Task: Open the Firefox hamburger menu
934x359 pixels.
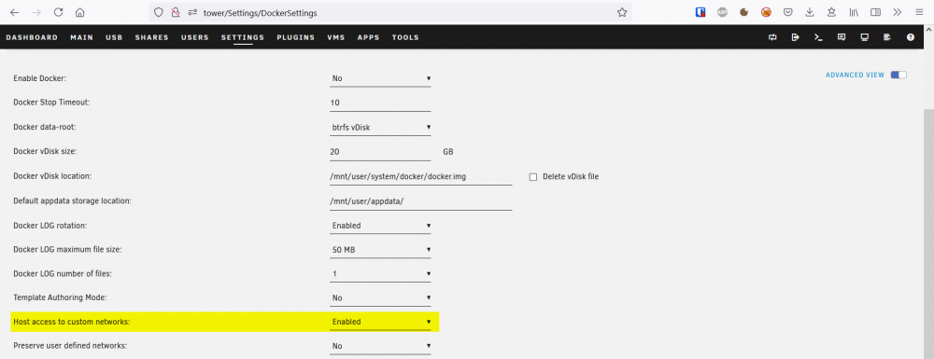Action: (x=919, y=12)
